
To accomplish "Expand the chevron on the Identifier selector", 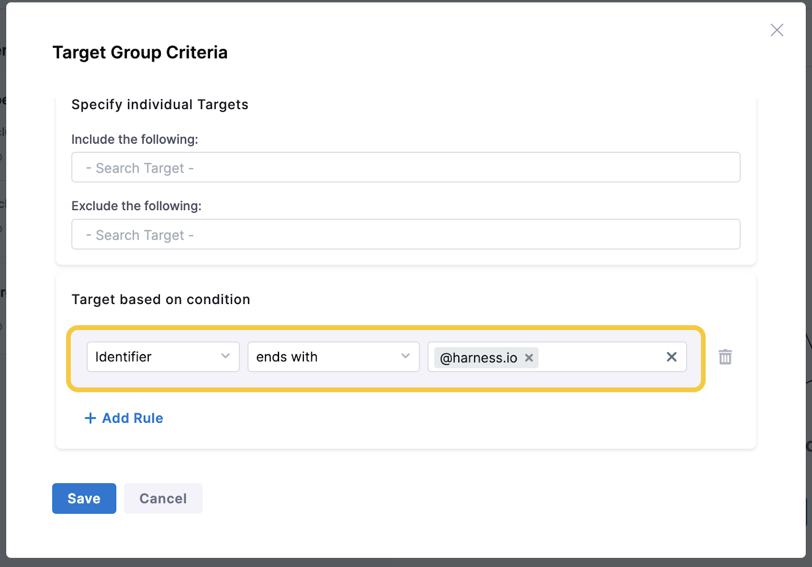I will (225, 357).
